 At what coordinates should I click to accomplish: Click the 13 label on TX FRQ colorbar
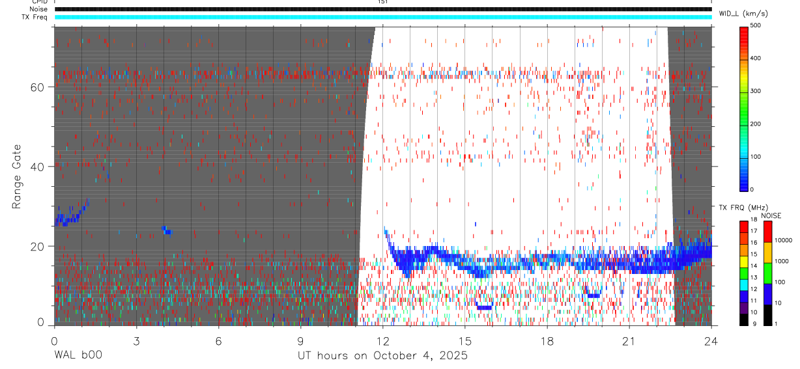tap(754, 277)
